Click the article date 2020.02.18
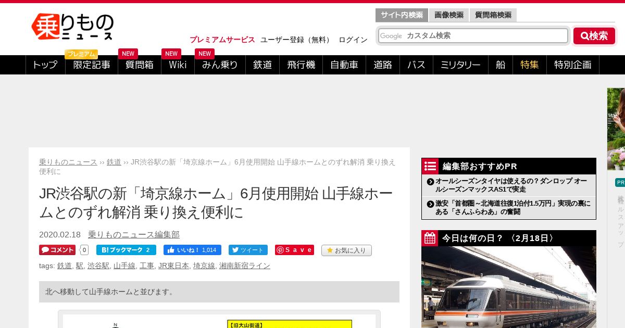The width and height of the screenshot is (625, 328). pos(60,234)
